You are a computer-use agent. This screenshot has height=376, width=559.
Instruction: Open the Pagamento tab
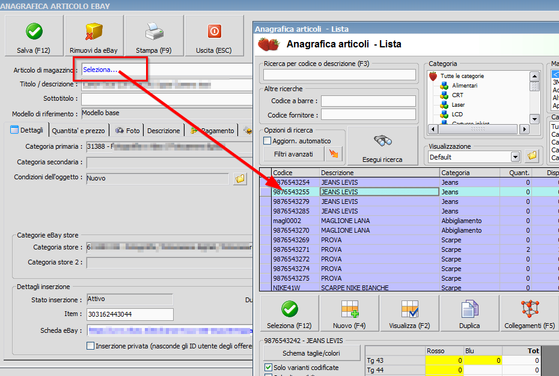coord(212,131)
